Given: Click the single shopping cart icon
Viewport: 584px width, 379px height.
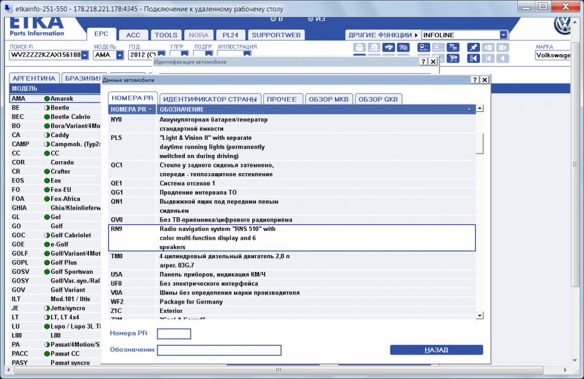Looking at the screenshot, I should [x=453, y=59].
